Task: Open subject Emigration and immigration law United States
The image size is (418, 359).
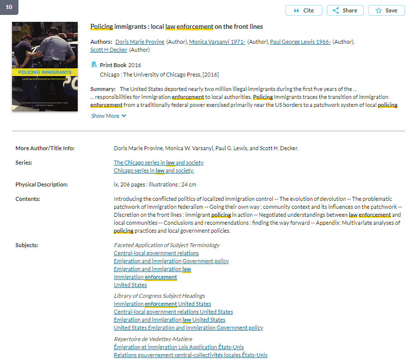Action: 169,320
